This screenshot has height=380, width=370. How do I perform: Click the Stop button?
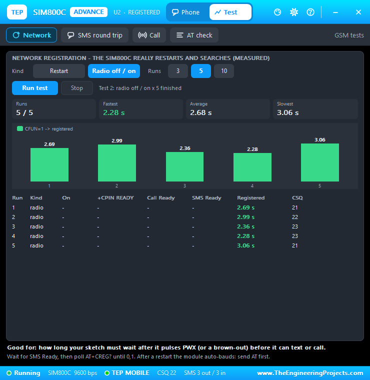pos(77,88)
